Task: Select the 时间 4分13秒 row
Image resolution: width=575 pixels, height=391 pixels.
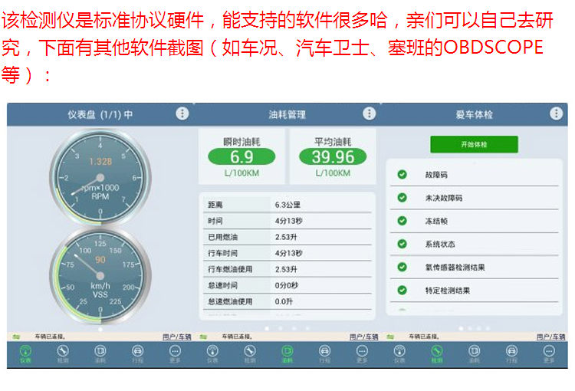Action: (x=287, y=221)
